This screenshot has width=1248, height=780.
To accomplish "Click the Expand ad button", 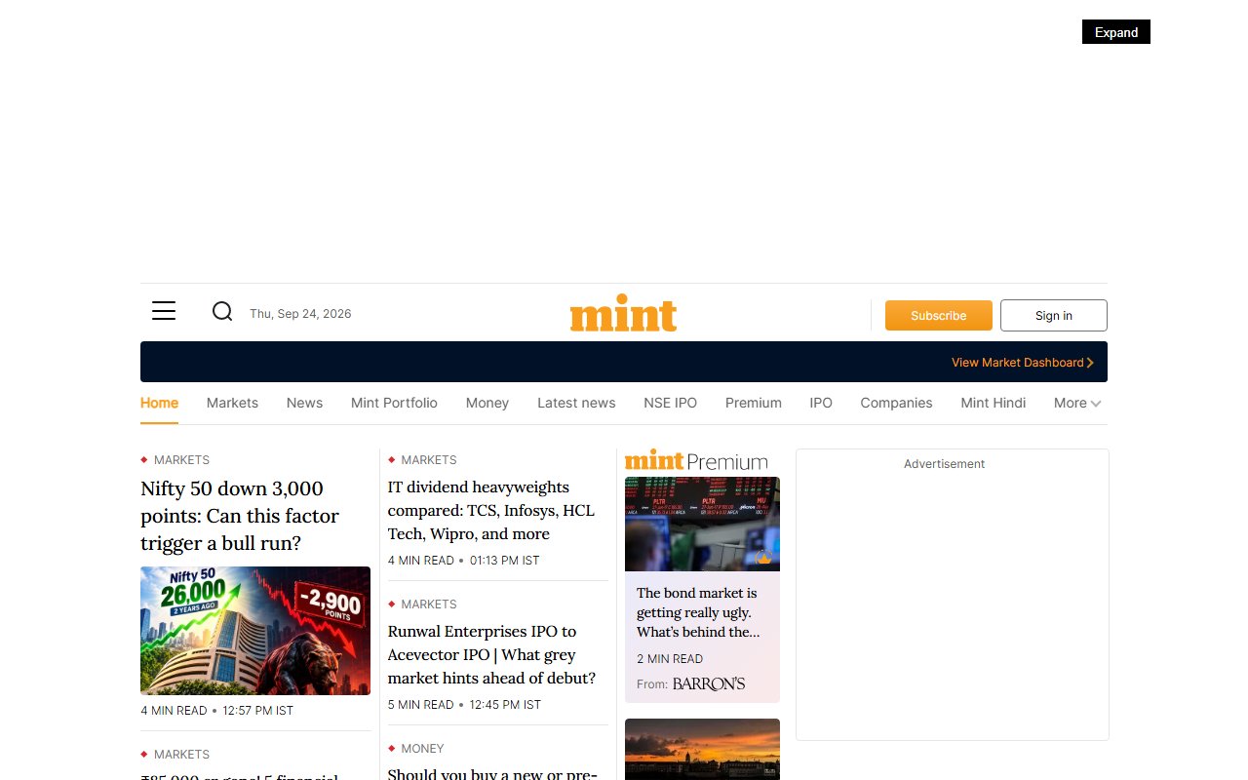I will (1116, 32).
